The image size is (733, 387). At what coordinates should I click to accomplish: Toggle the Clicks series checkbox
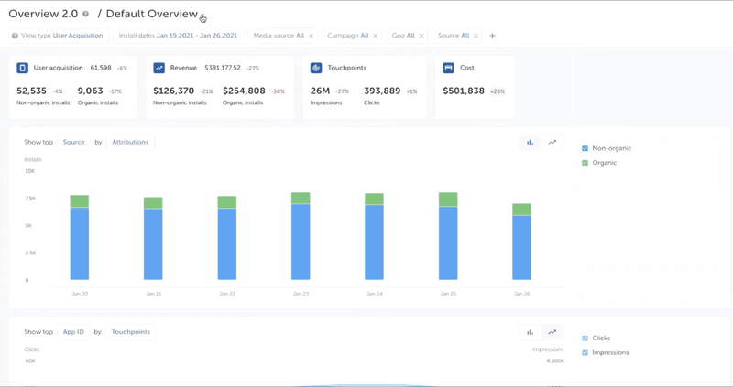pyautogui.click(x=585, y=339)
